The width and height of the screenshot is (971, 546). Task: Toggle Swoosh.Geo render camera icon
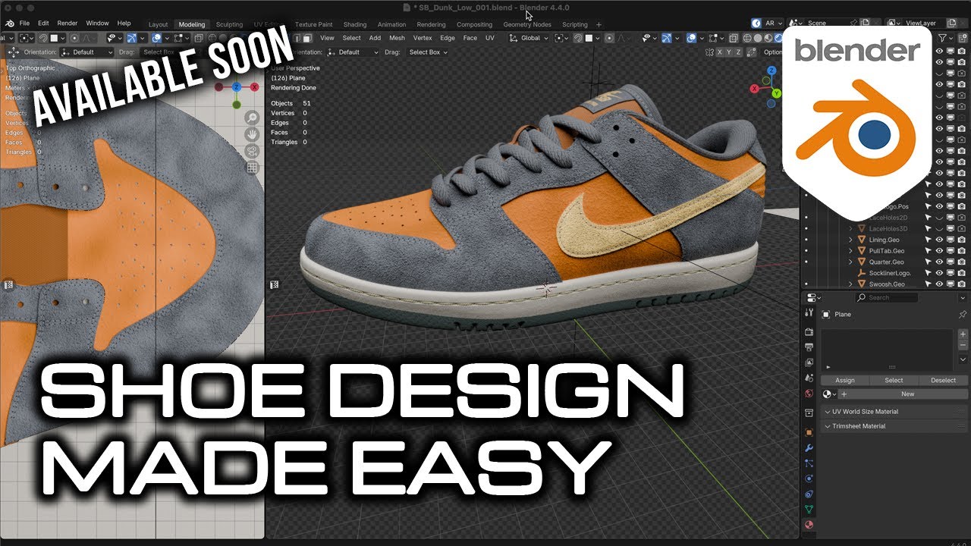point(962,284)
